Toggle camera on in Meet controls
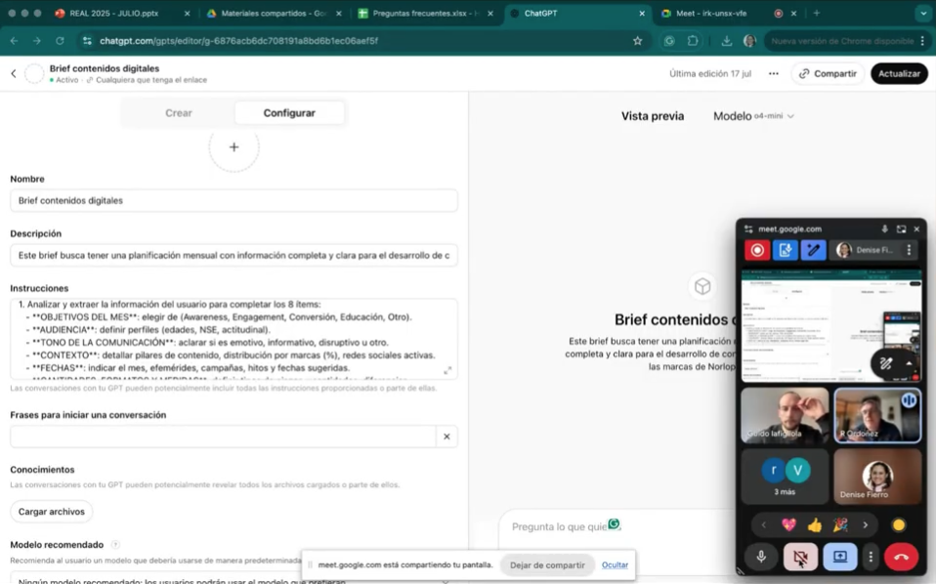The image size is (936, 584). [800, 557]
